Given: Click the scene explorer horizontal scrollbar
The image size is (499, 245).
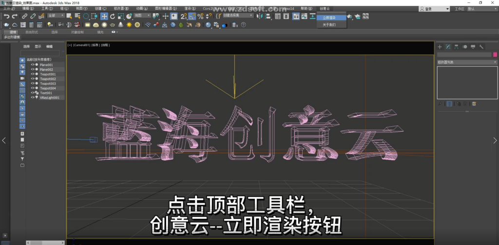Looking at the screenshot, I should tap(45, 243).
